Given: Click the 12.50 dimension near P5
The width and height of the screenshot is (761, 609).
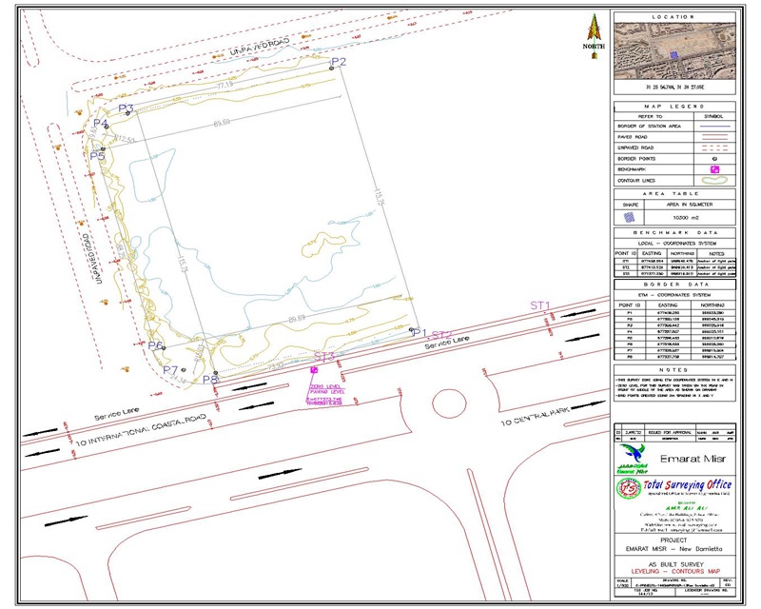Looking at the screenshot, I should click(125, 140).
